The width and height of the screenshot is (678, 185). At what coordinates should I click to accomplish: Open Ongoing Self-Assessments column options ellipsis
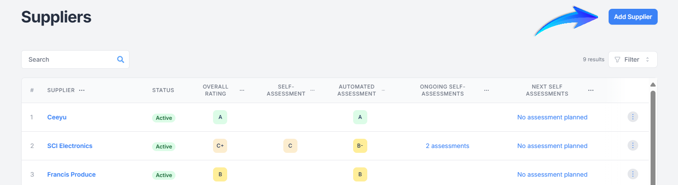tap(487, 90)
